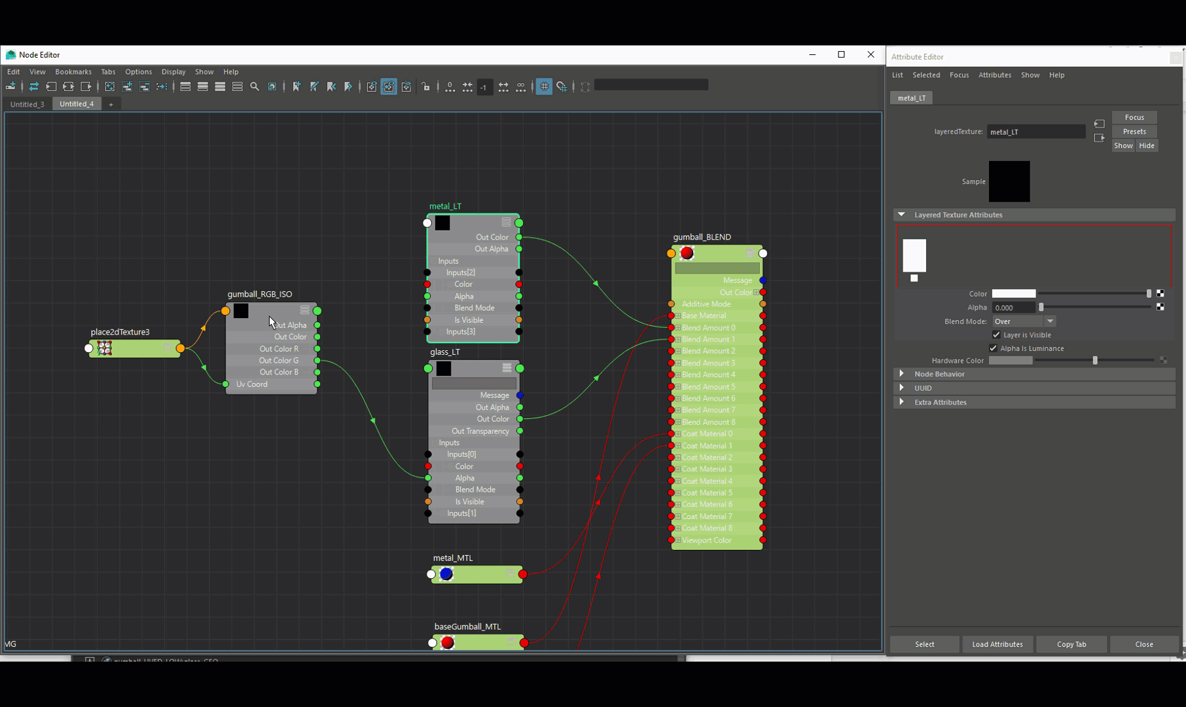Click the lock icon in toolbar
The image size is (1186, 707).
(x=426, y=86)
